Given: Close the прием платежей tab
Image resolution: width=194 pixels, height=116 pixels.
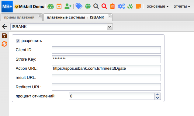Looking at the screenshot, I should coord(40,16).
